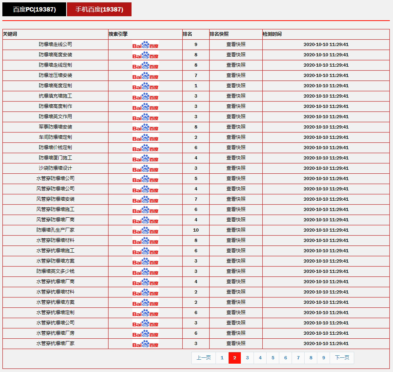Click Baidu logo in 防爆墙走线公司 row
393x372 pixels.
point(145,45)
